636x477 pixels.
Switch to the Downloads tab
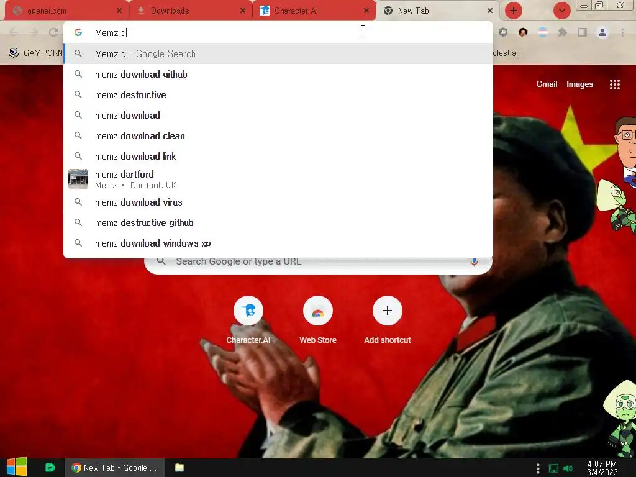[x=189, y=11]
